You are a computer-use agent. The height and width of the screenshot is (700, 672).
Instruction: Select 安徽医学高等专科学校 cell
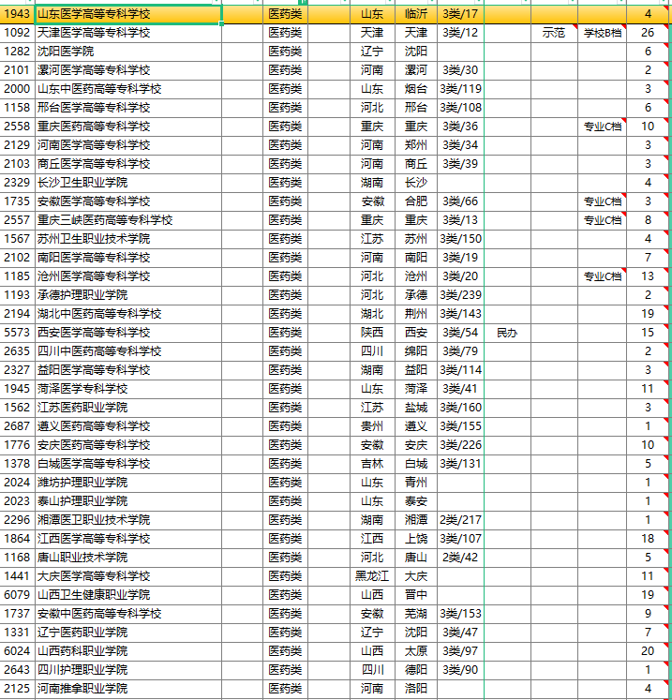tap(128, 201)
